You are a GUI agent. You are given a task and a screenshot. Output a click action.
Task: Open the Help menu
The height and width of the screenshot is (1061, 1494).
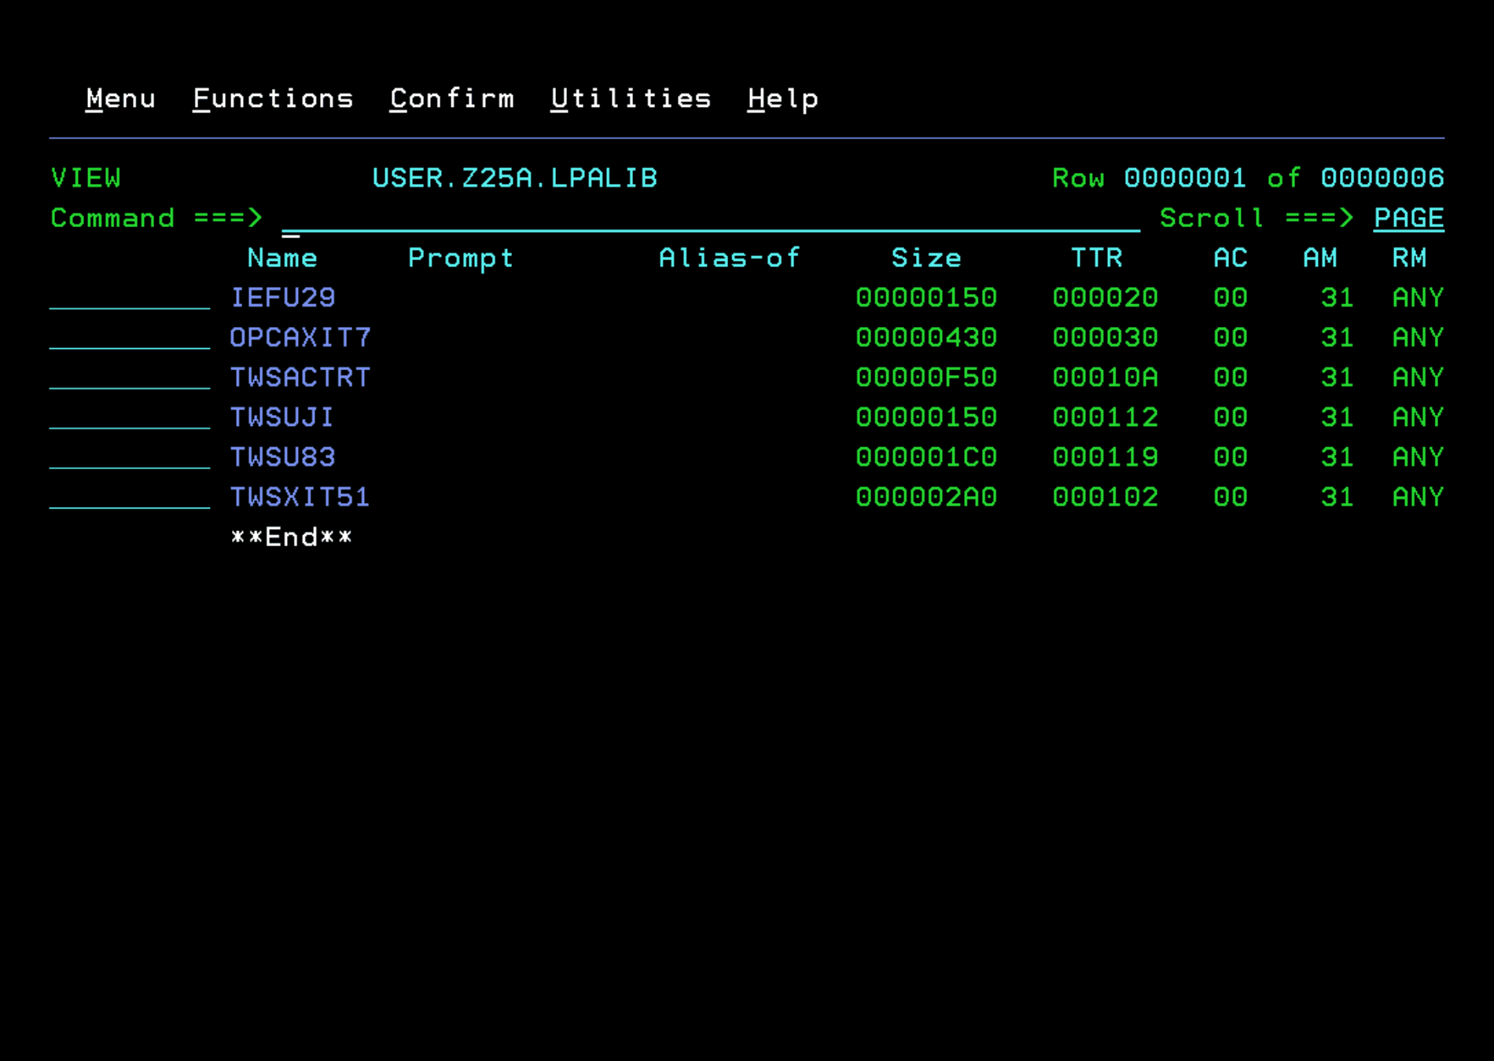click(782, 99)
